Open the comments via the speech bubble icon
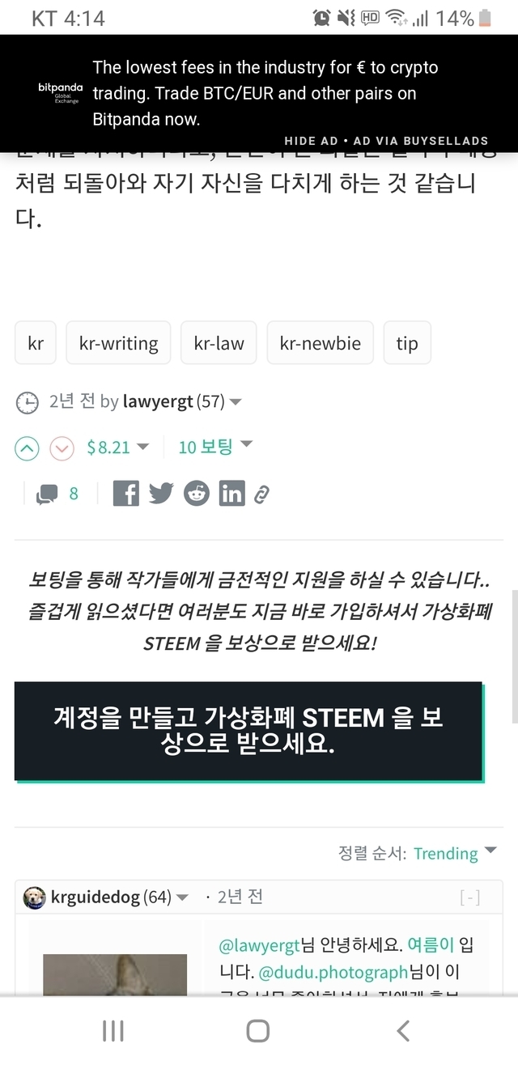This screenshot has width=518, height=1065. (47, 494)
